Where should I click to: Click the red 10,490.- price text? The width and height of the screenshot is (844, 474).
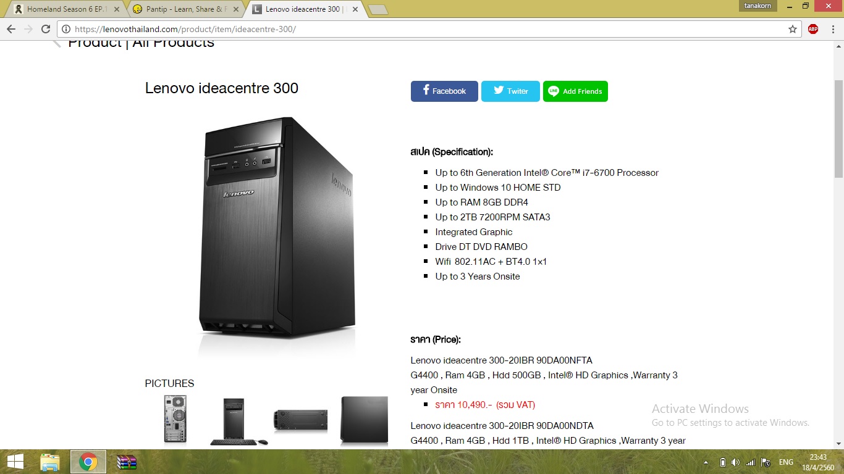pyautogui.click(x=485, y=405)
